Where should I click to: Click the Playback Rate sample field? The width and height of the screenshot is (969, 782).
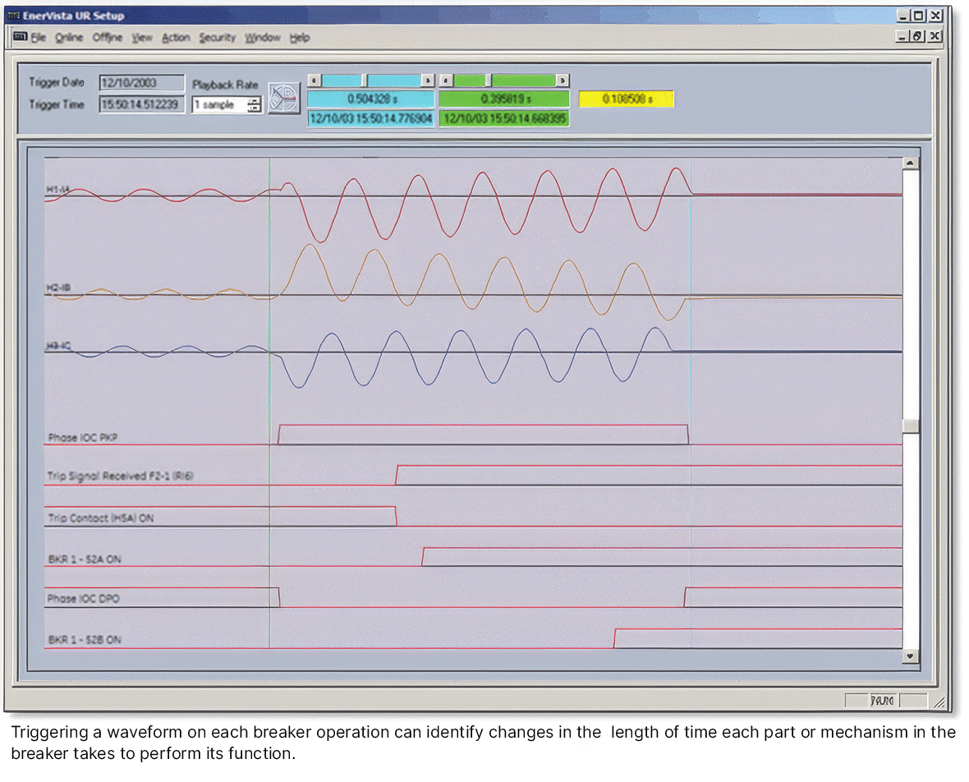coord(219,105)
